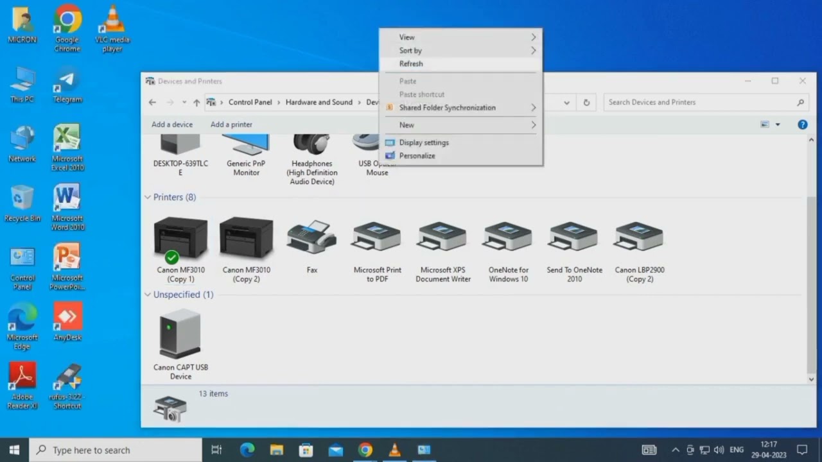Expand the Sort by submenu

coord(460,50)
